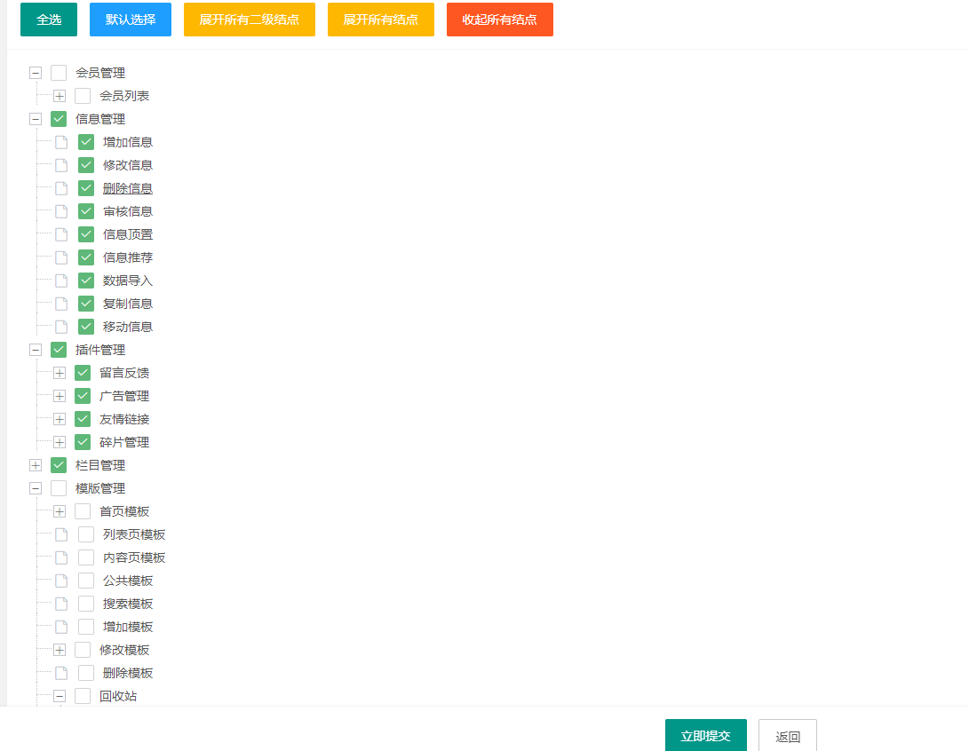Uncheck the 信息顶置 checkbox

[x=86, y=234]
